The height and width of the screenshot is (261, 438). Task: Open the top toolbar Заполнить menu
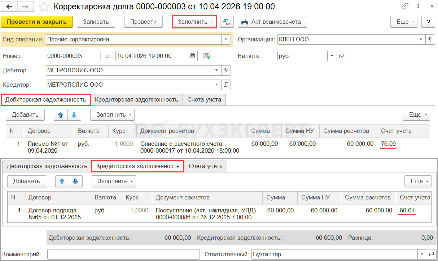[194, 22]
